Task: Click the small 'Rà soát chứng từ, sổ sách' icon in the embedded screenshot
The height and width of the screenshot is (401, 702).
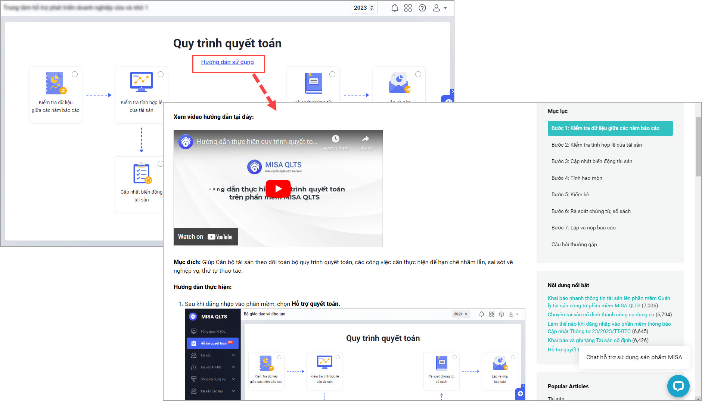Action: pyautogui.click(x=441, y=363)
